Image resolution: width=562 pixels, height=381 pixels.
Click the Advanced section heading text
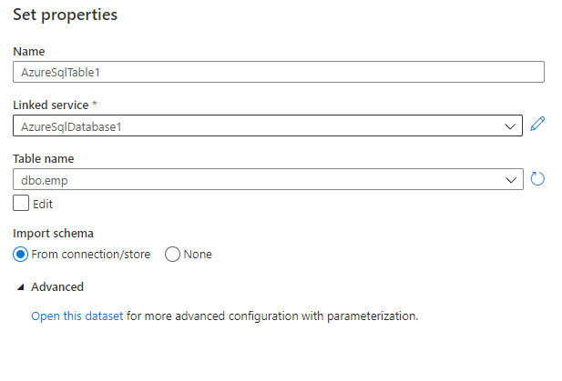click(57, 287)
